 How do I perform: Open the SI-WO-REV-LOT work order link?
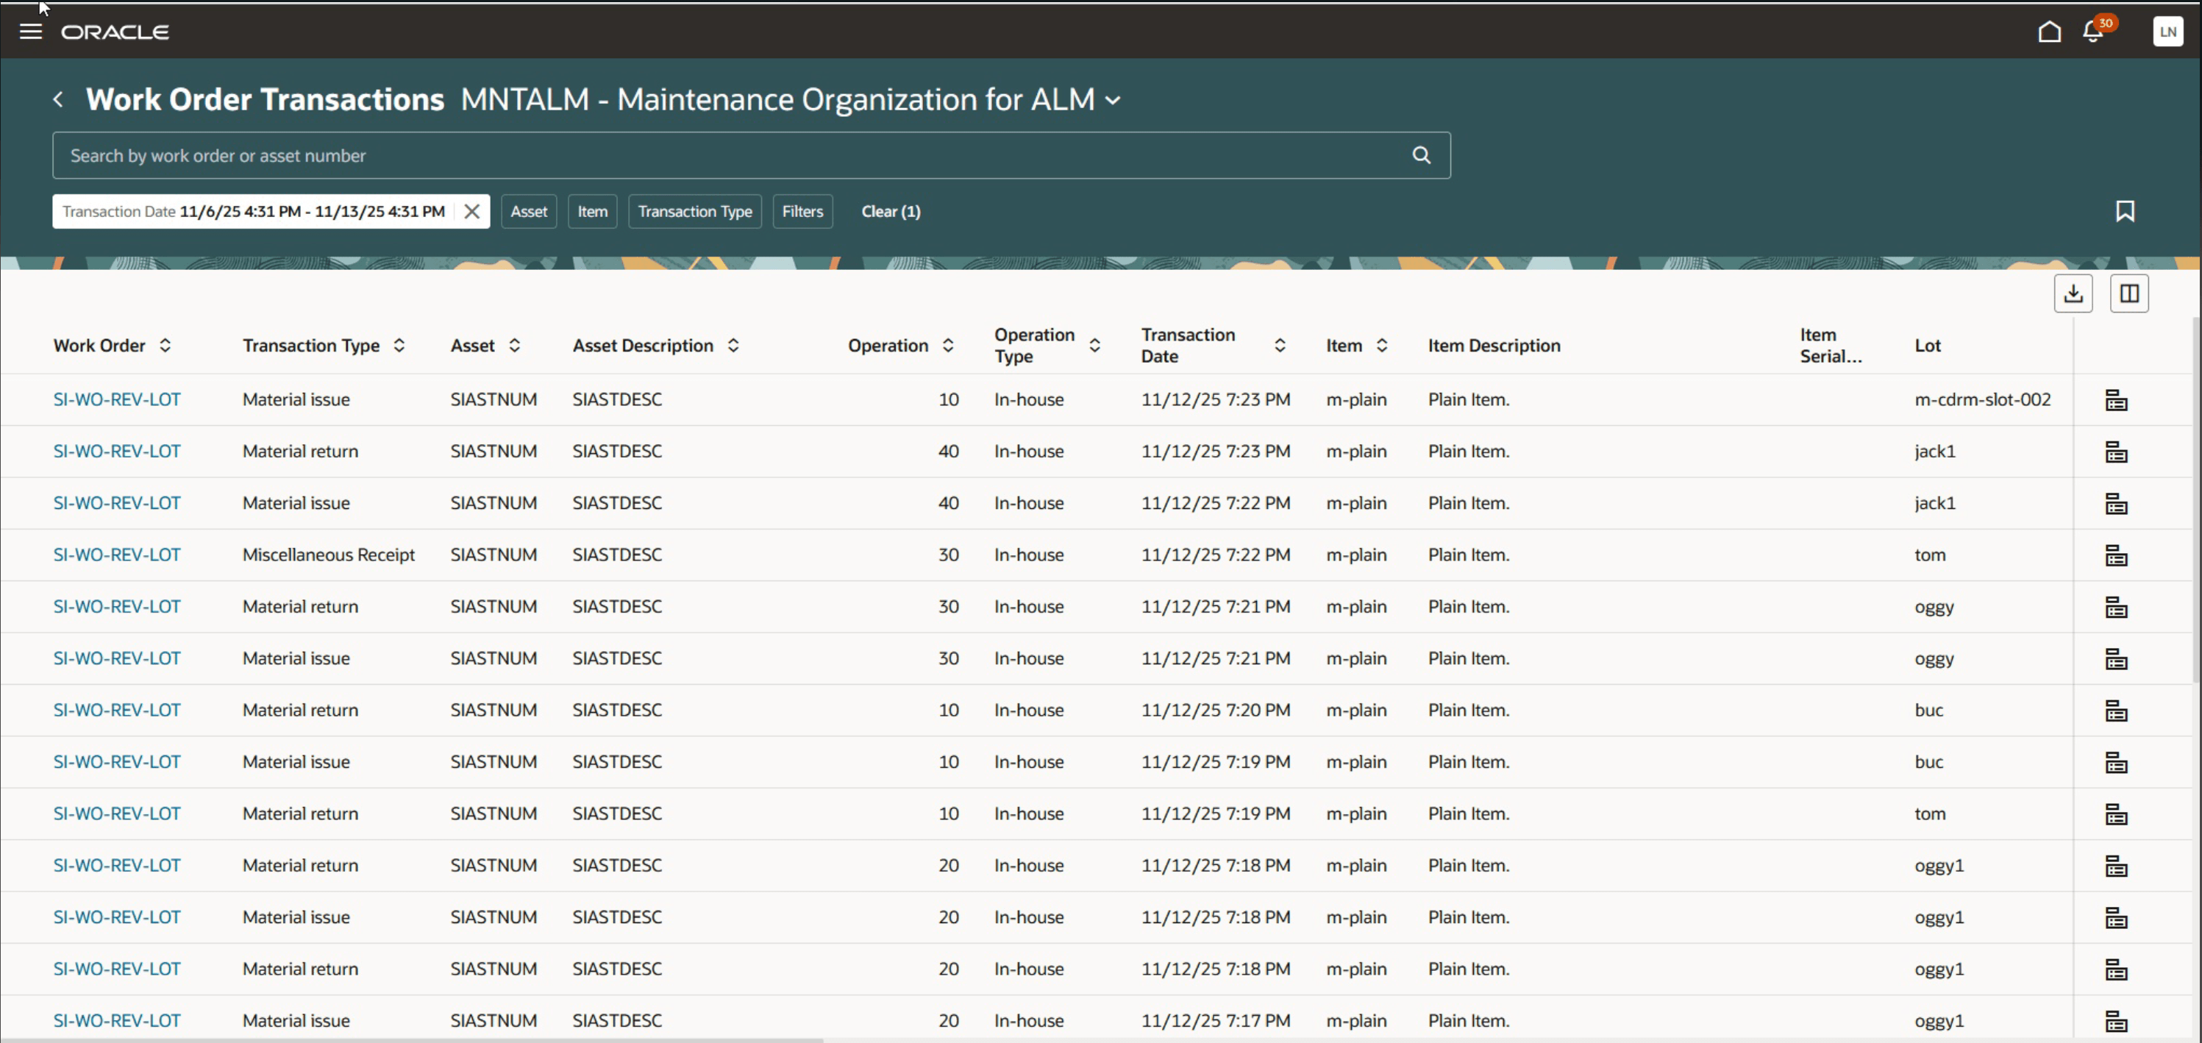point(116,399)
